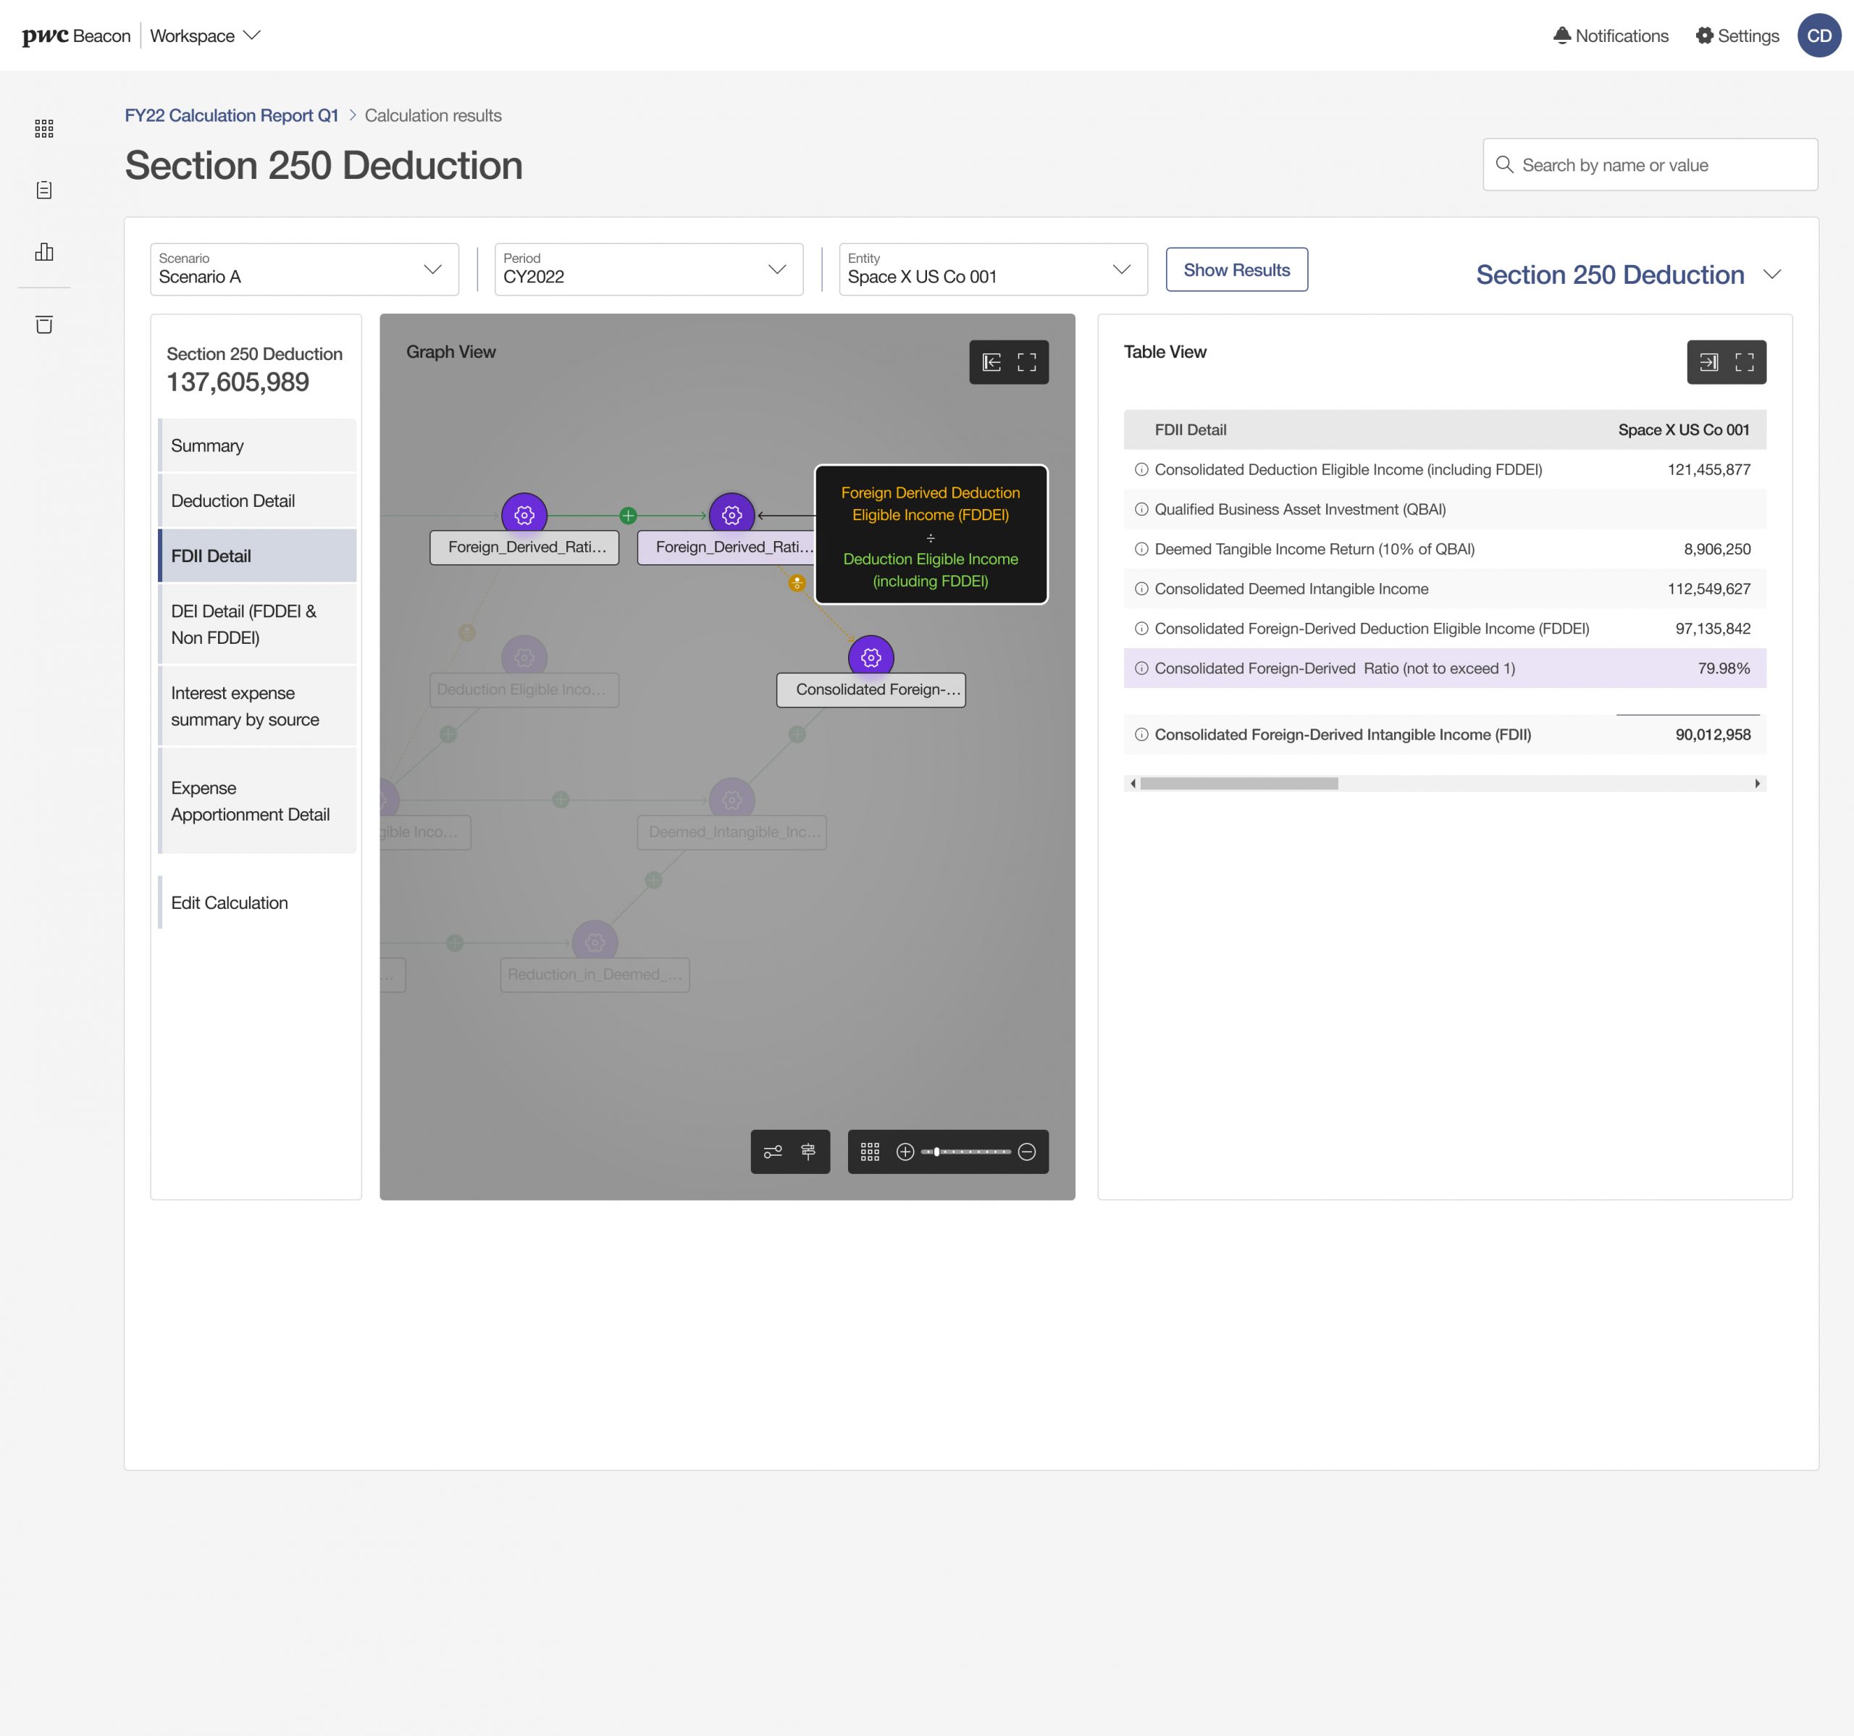Open the bar chart sidebar icon
The image size is (1854, 1736).
tap(44, 252)
